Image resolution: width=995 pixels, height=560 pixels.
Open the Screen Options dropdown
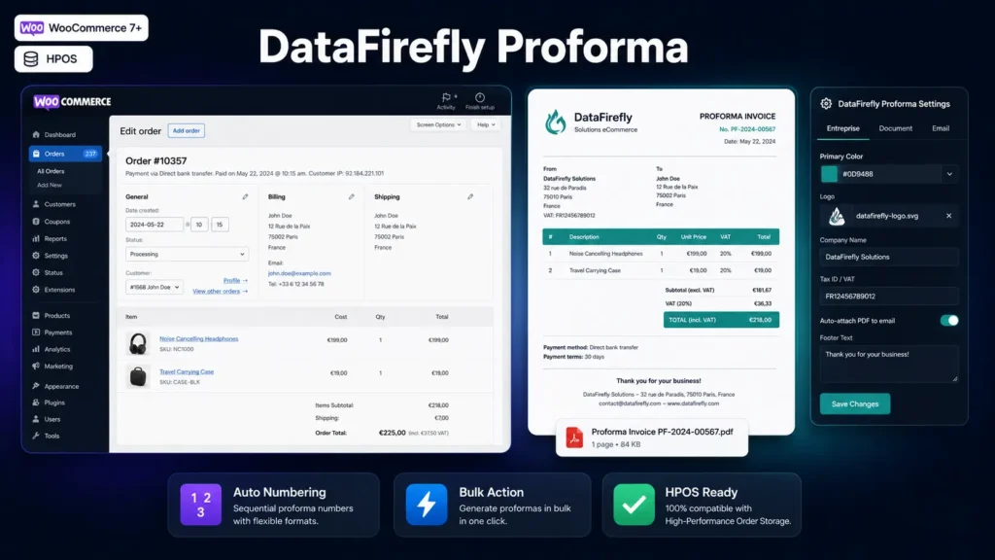point(438,125)
